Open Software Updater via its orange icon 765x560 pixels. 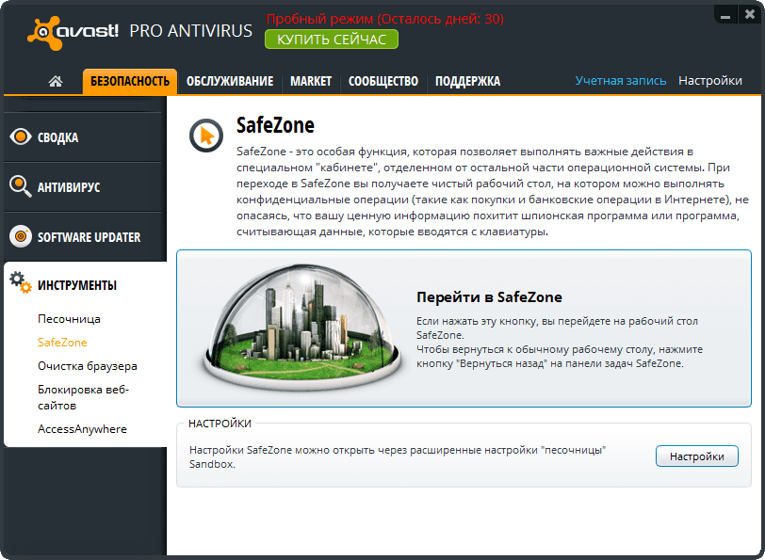[x=21, y=236]
